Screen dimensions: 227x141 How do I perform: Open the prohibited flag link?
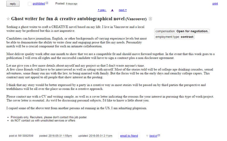[x=39, y=4]
